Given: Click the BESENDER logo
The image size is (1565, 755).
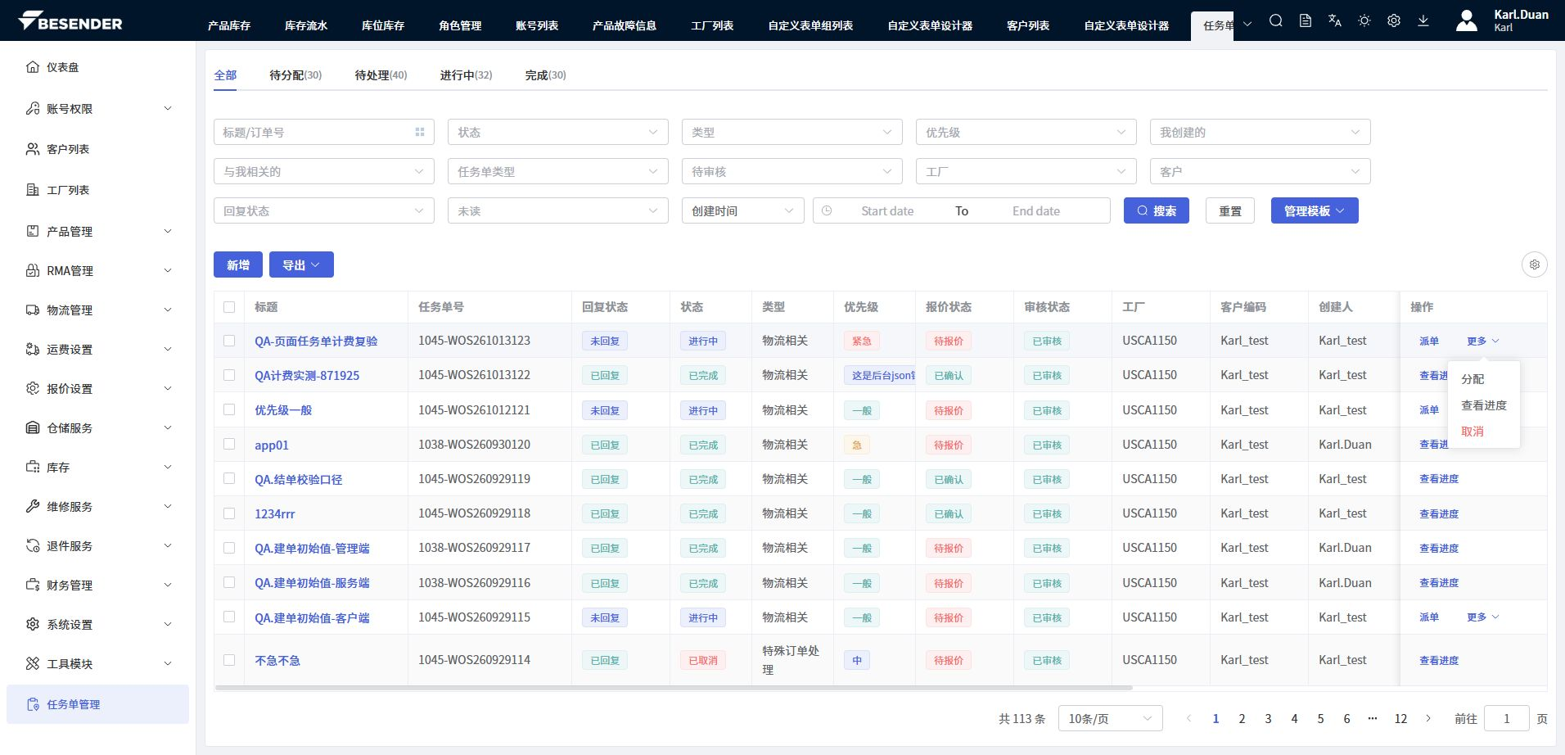Looking at the screenshot, I should [70, 22].
